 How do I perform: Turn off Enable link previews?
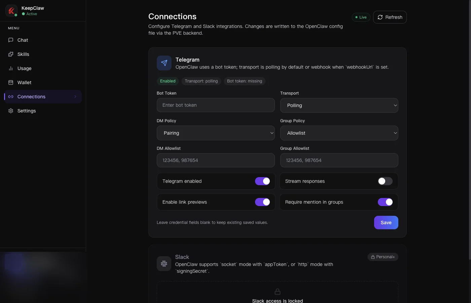[x=262, y=202]
